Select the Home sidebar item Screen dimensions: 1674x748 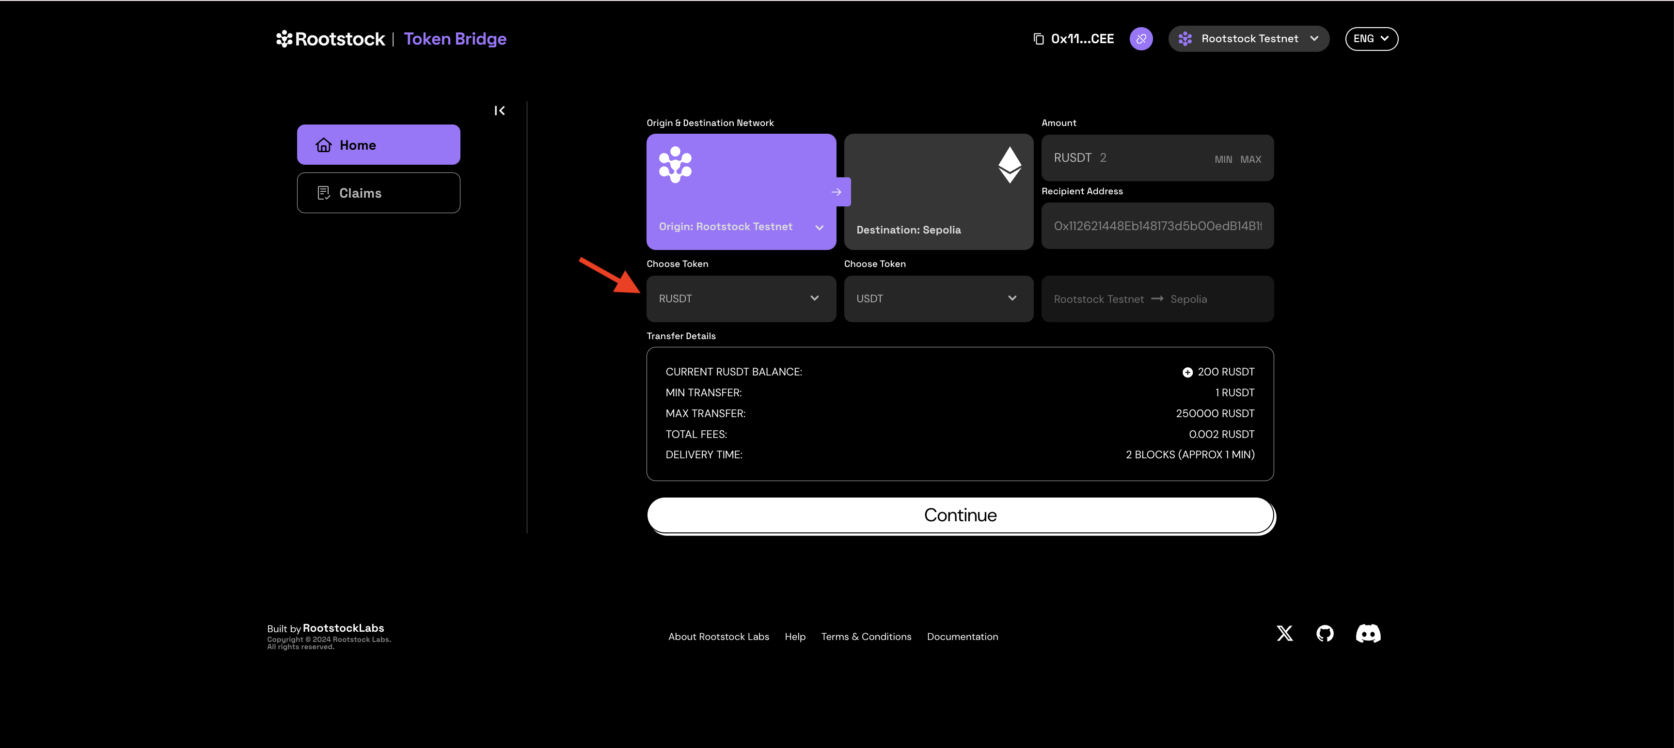378,145
